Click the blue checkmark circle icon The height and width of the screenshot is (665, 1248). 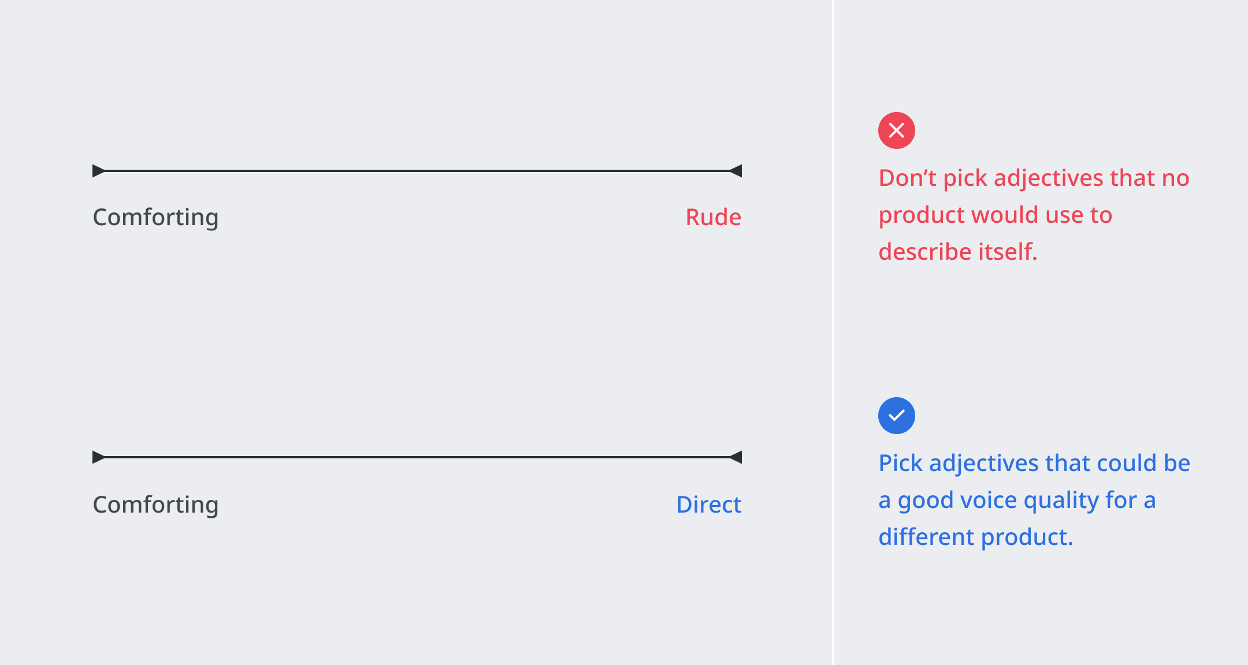[x=896, y=416]
